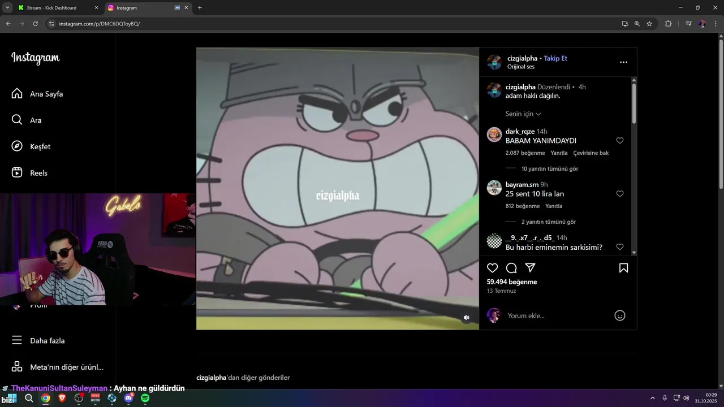View site information icon in address bar
This screenshot has height=407, width=724.
click(x=51, y=24)
